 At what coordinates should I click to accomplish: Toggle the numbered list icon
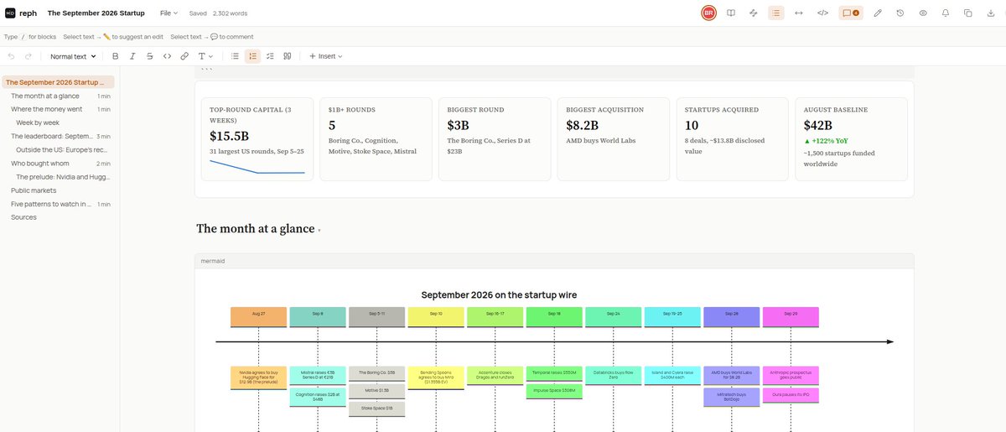coord(252,56)
